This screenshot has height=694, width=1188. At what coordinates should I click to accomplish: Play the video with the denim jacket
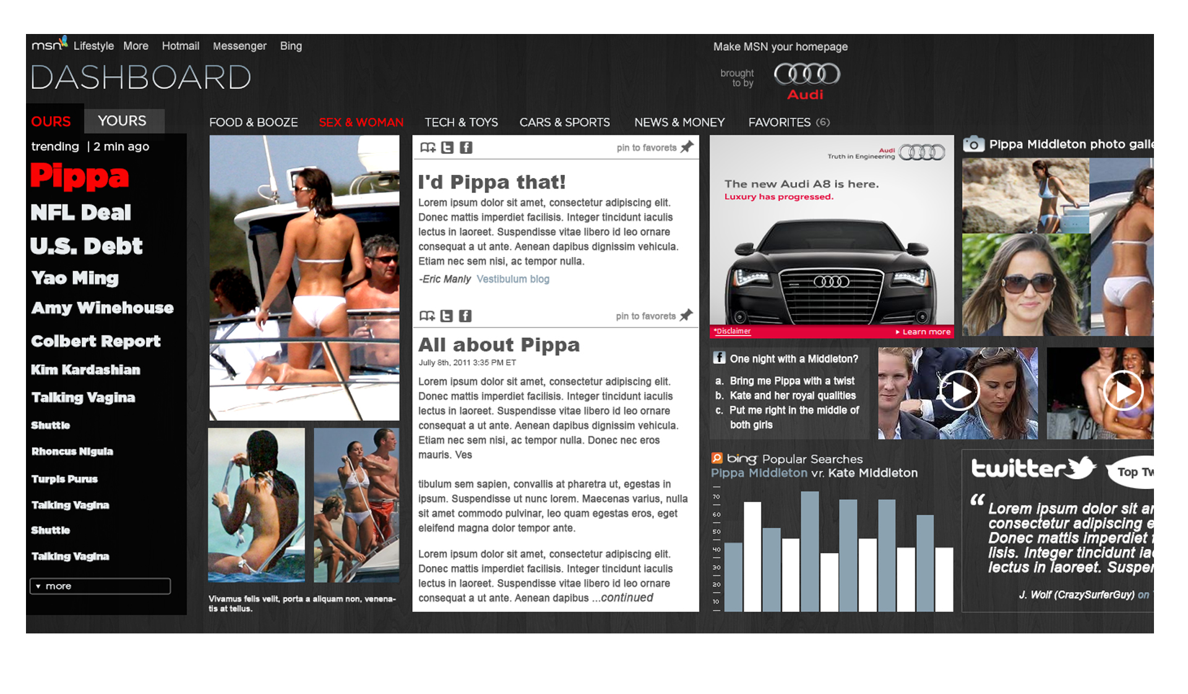point(958,391)
